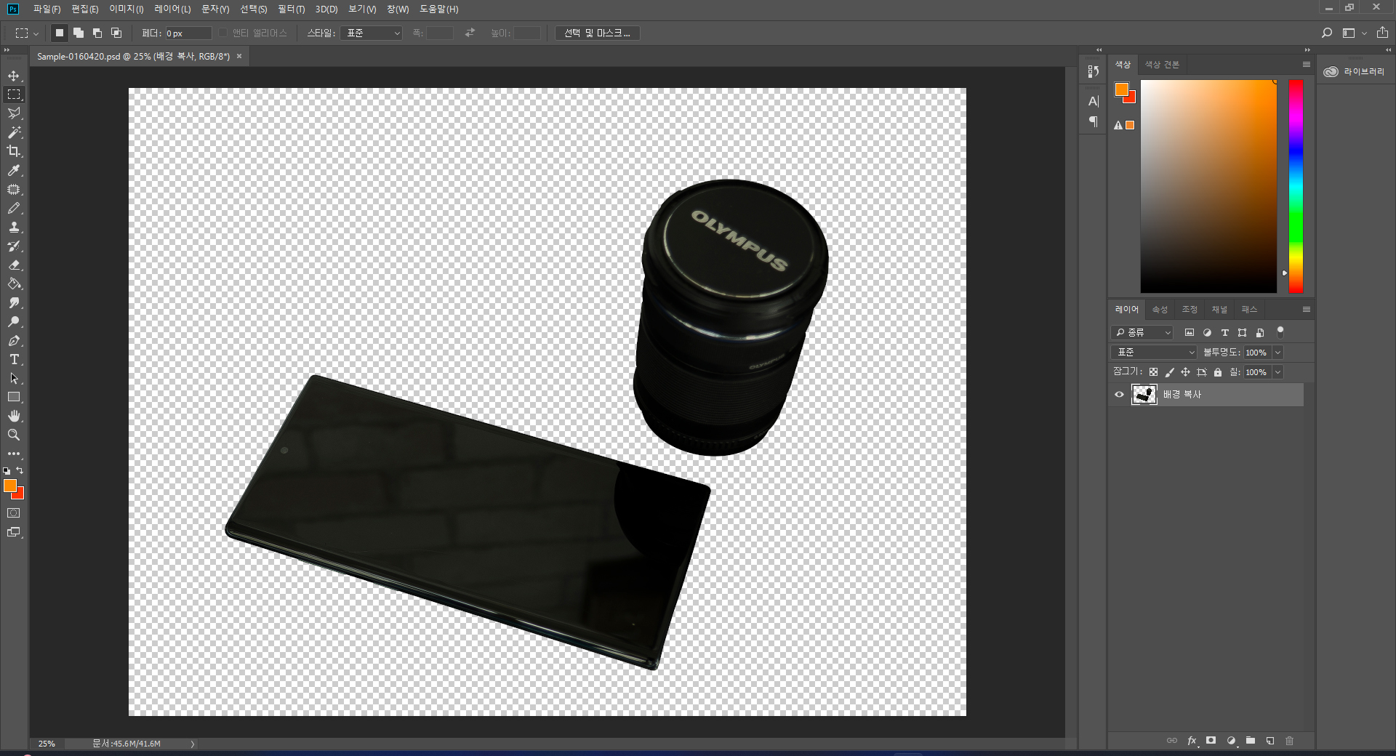Click foreground color swatch in Color panel
Image resolution: width=1396 pixels, height=756 pixels.
1122,89
